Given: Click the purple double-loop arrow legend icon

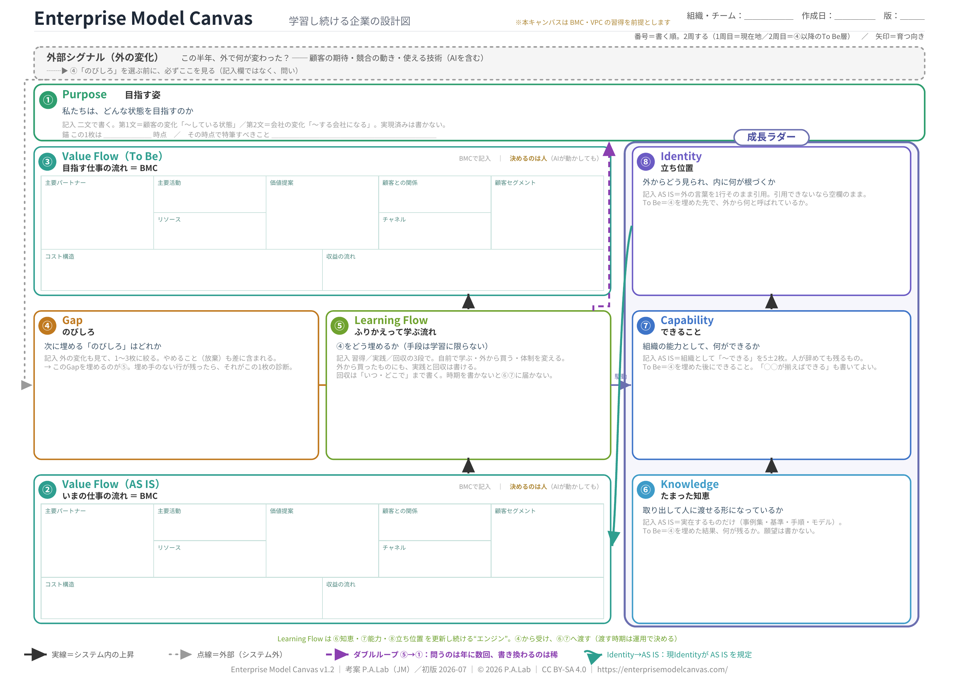Looking at the screenshot, I should click(x=337, y=654).
